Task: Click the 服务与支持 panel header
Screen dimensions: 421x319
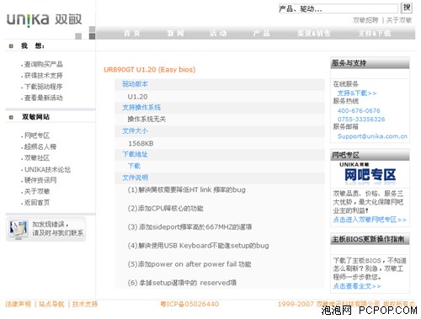Action: coord(370,63)
